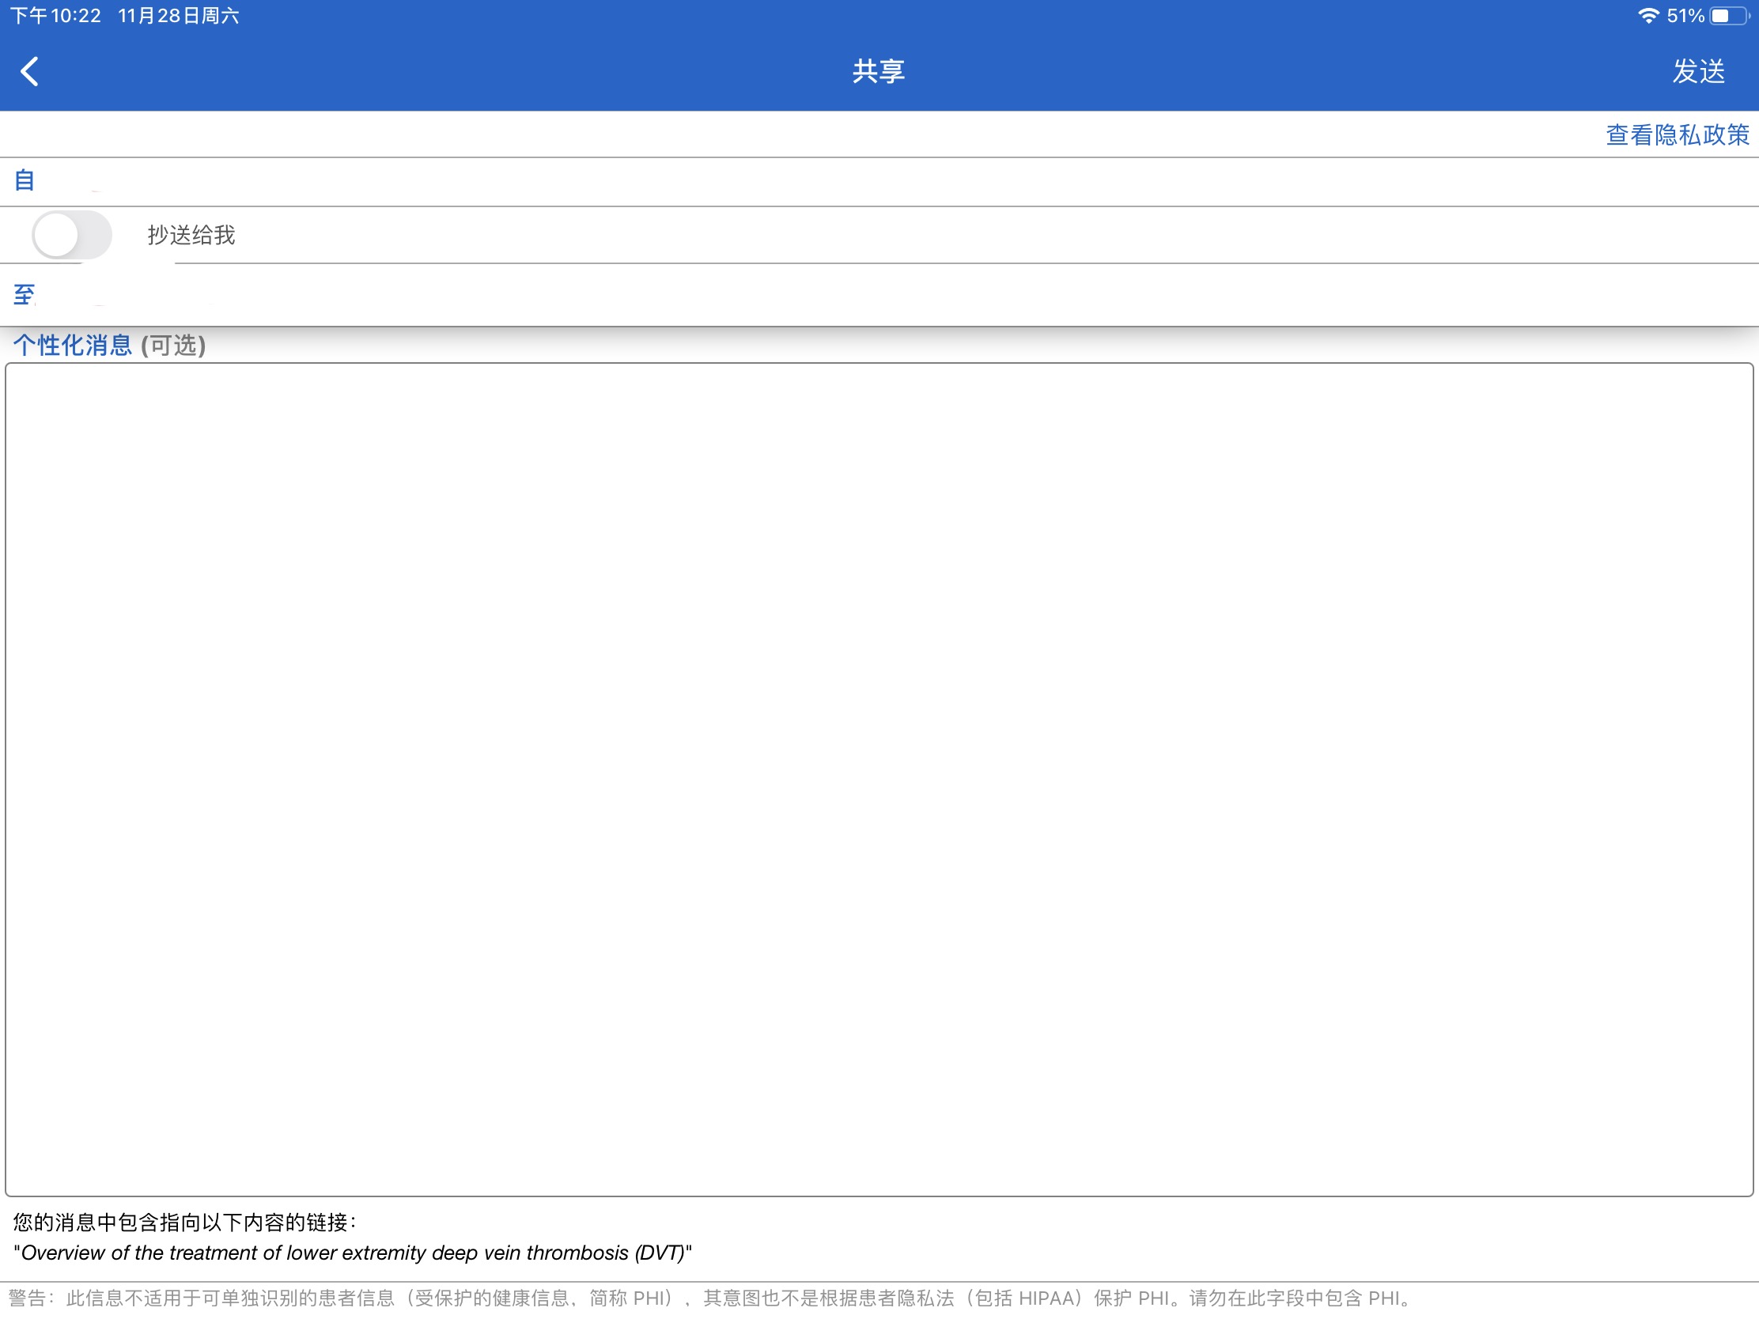Click the 自 sender input field
This screenshot has width=1759, height=1319.
[x=875, y=182]
